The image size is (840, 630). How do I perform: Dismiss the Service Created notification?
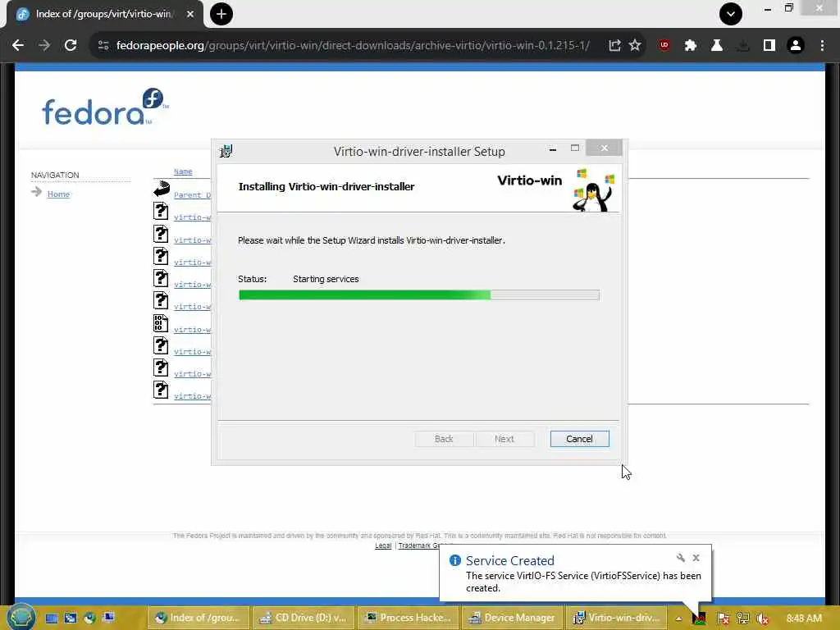(x=696, y=558)
